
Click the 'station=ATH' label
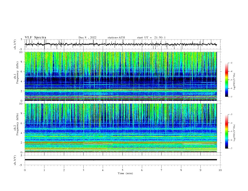click(116, 37)
